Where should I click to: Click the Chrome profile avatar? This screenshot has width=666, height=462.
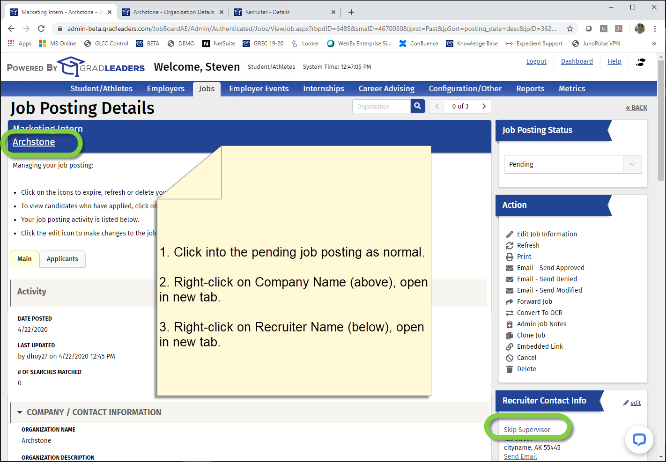(x=640, y=29)
